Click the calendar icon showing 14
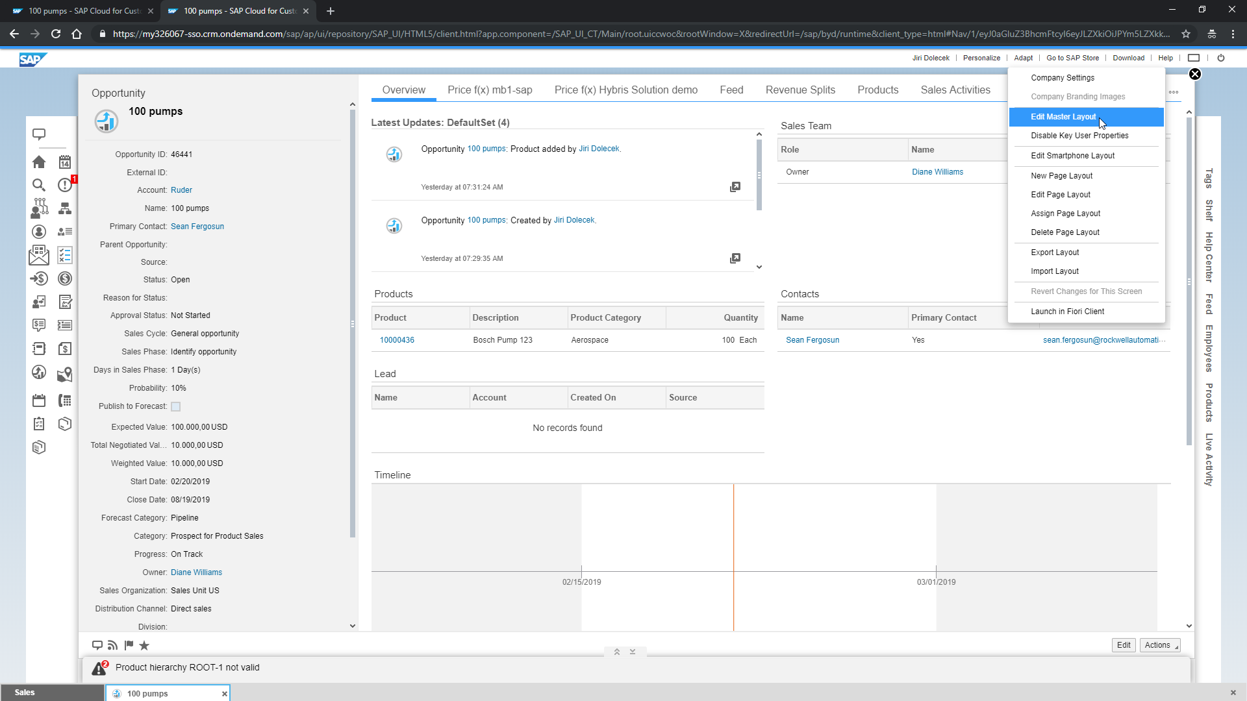The height and width of the screenshot is (701, 1247). click(65, 162)
